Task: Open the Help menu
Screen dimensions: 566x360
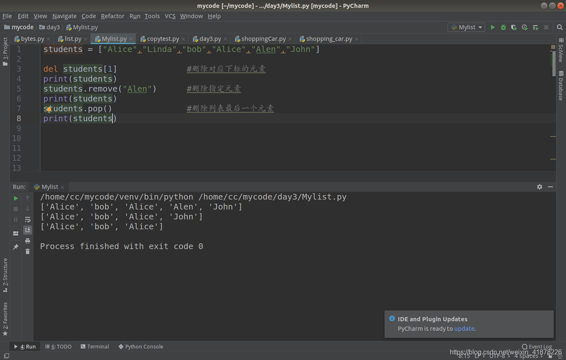Action: [x=214, y=16]
